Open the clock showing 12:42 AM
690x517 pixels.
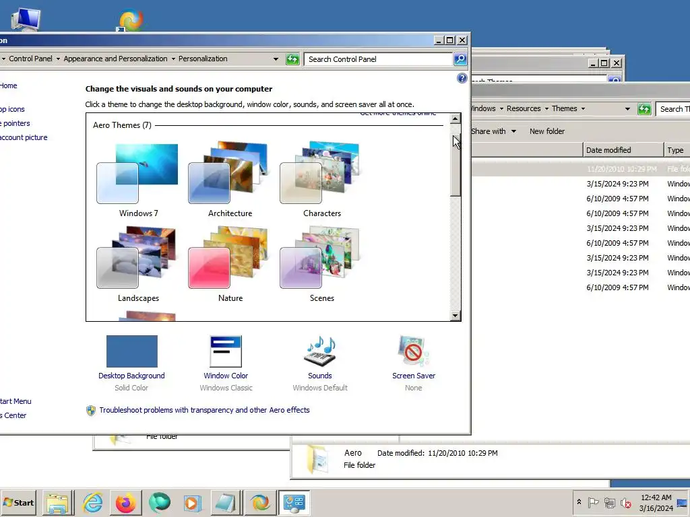[x=656, y=503]
